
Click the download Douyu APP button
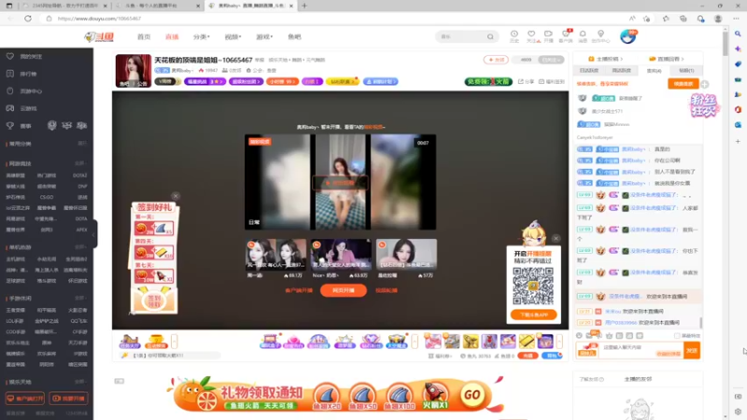[533, 315]
